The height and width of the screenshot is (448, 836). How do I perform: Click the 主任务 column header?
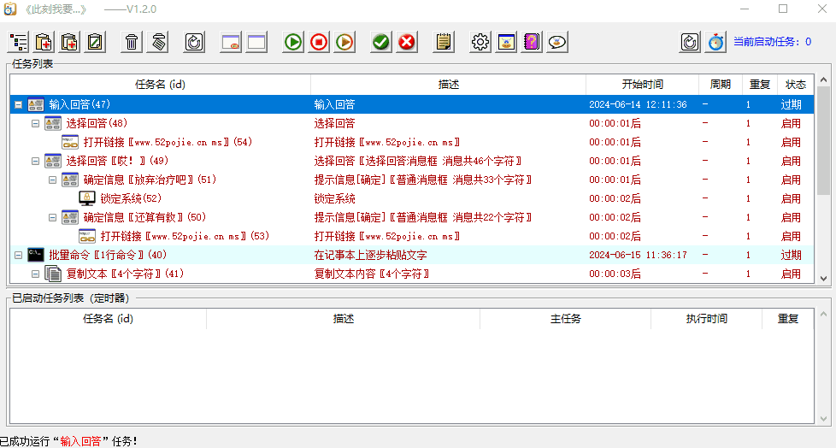coord(566,319)
